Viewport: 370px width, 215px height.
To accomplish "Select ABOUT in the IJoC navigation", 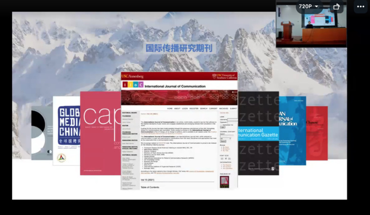I will pos(177,109).
